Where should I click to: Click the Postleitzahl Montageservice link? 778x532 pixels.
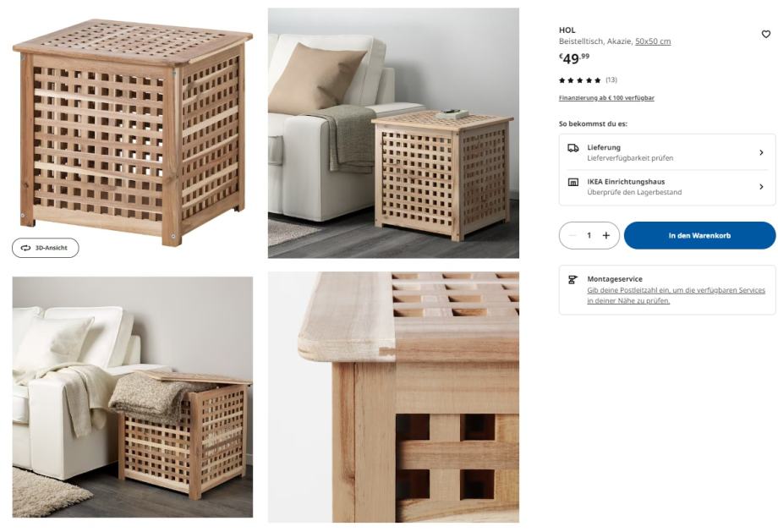tap(676, 295)
